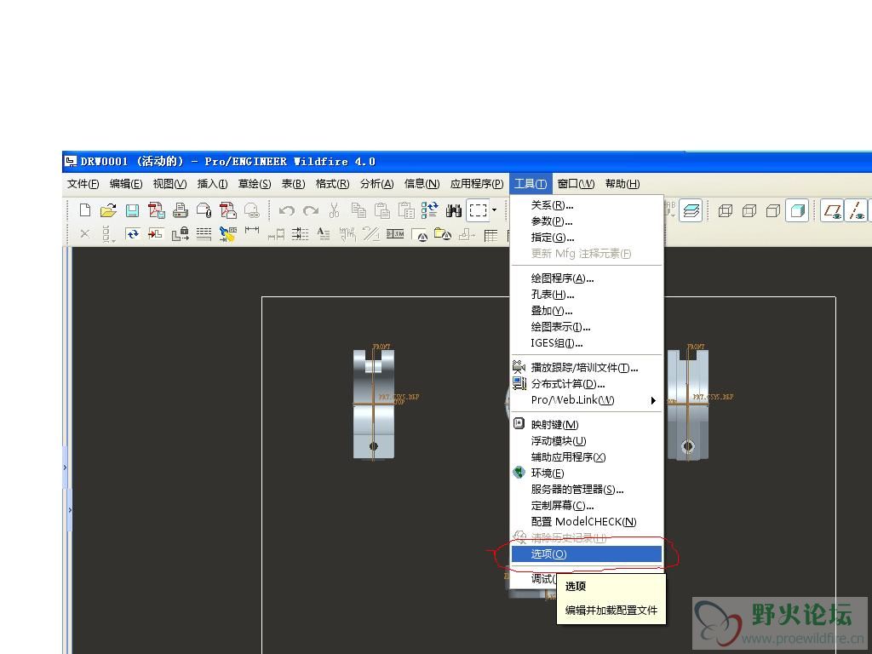Click the Redo arrow icon
The image size is (872, 654).
[310, 211]
